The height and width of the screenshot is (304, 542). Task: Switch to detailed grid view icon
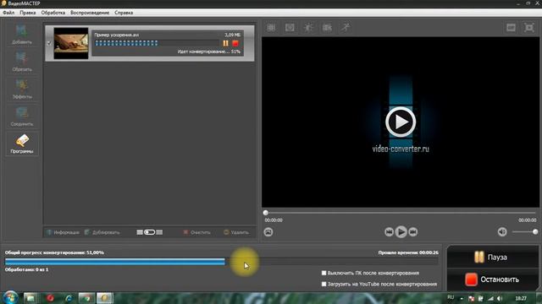click(x=159, y=232)
